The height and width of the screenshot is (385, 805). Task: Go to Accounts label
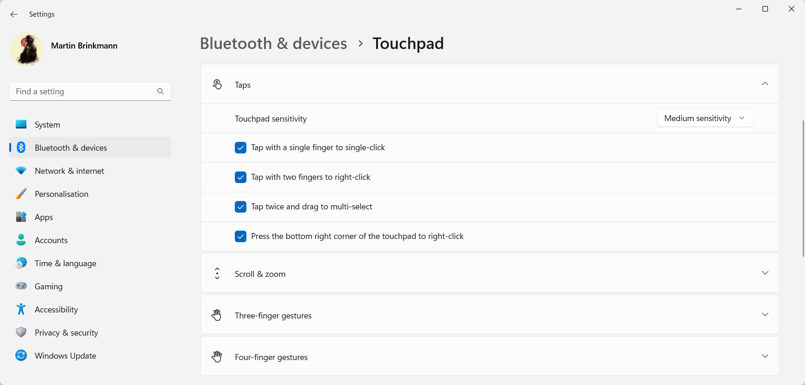click(51, 240)
